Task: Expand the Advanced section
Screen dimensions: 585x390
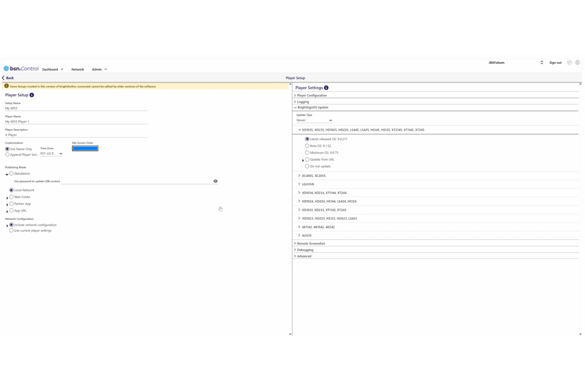Action: [295, 256]
